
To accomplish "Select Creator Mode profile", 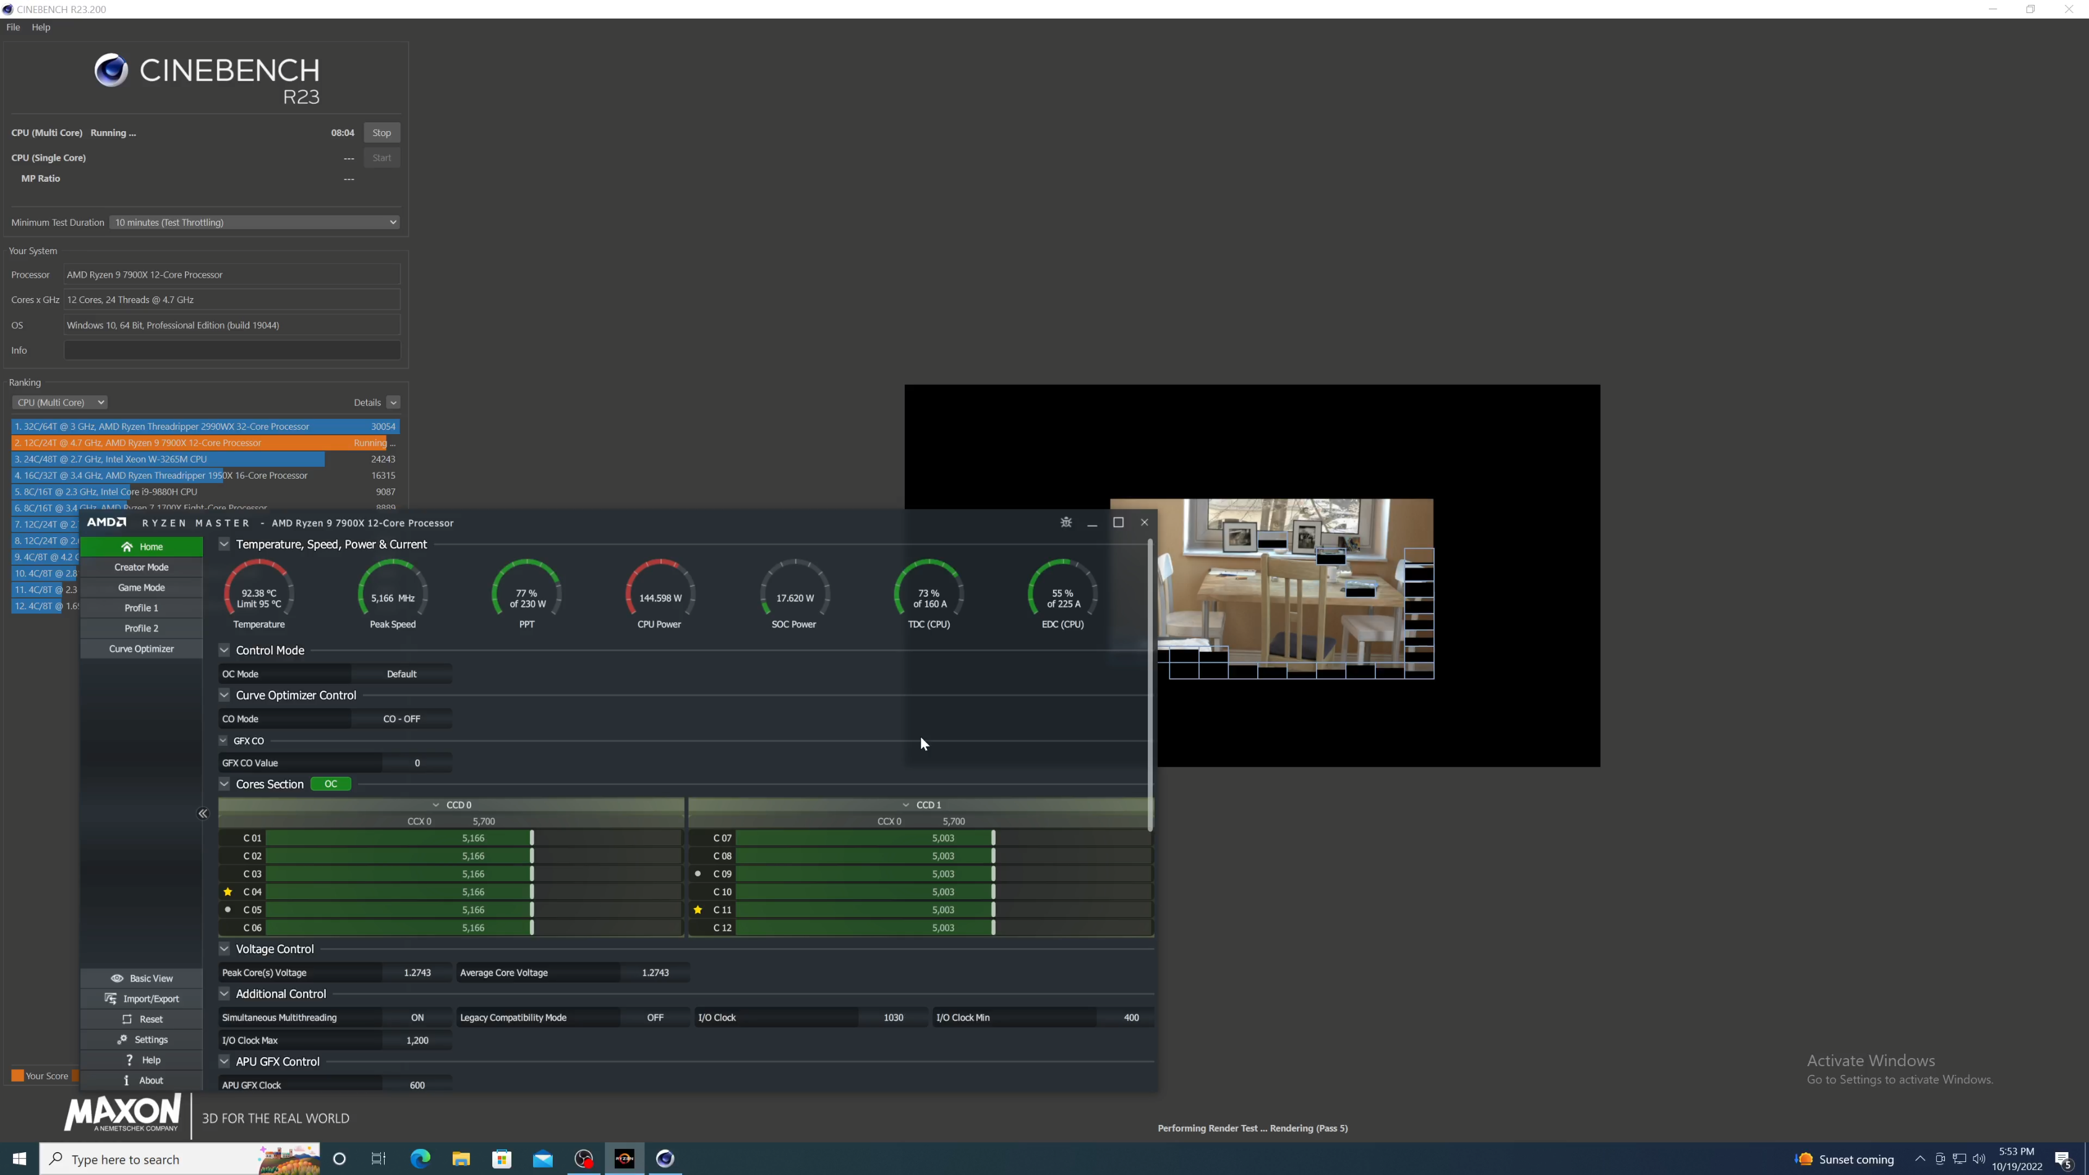I will 141,567.
